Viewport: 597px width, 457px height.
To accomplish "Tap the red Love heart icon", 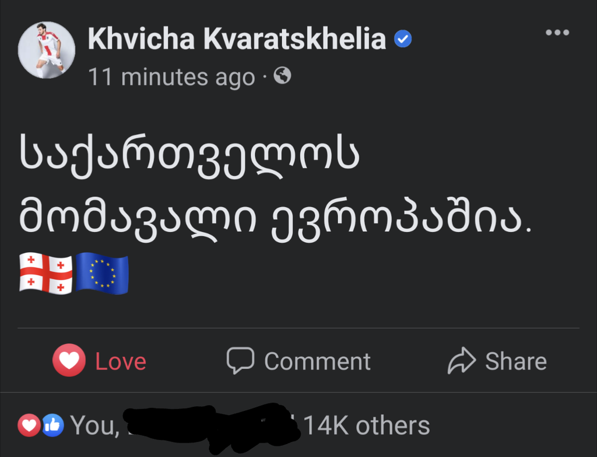I will [69, 361].
